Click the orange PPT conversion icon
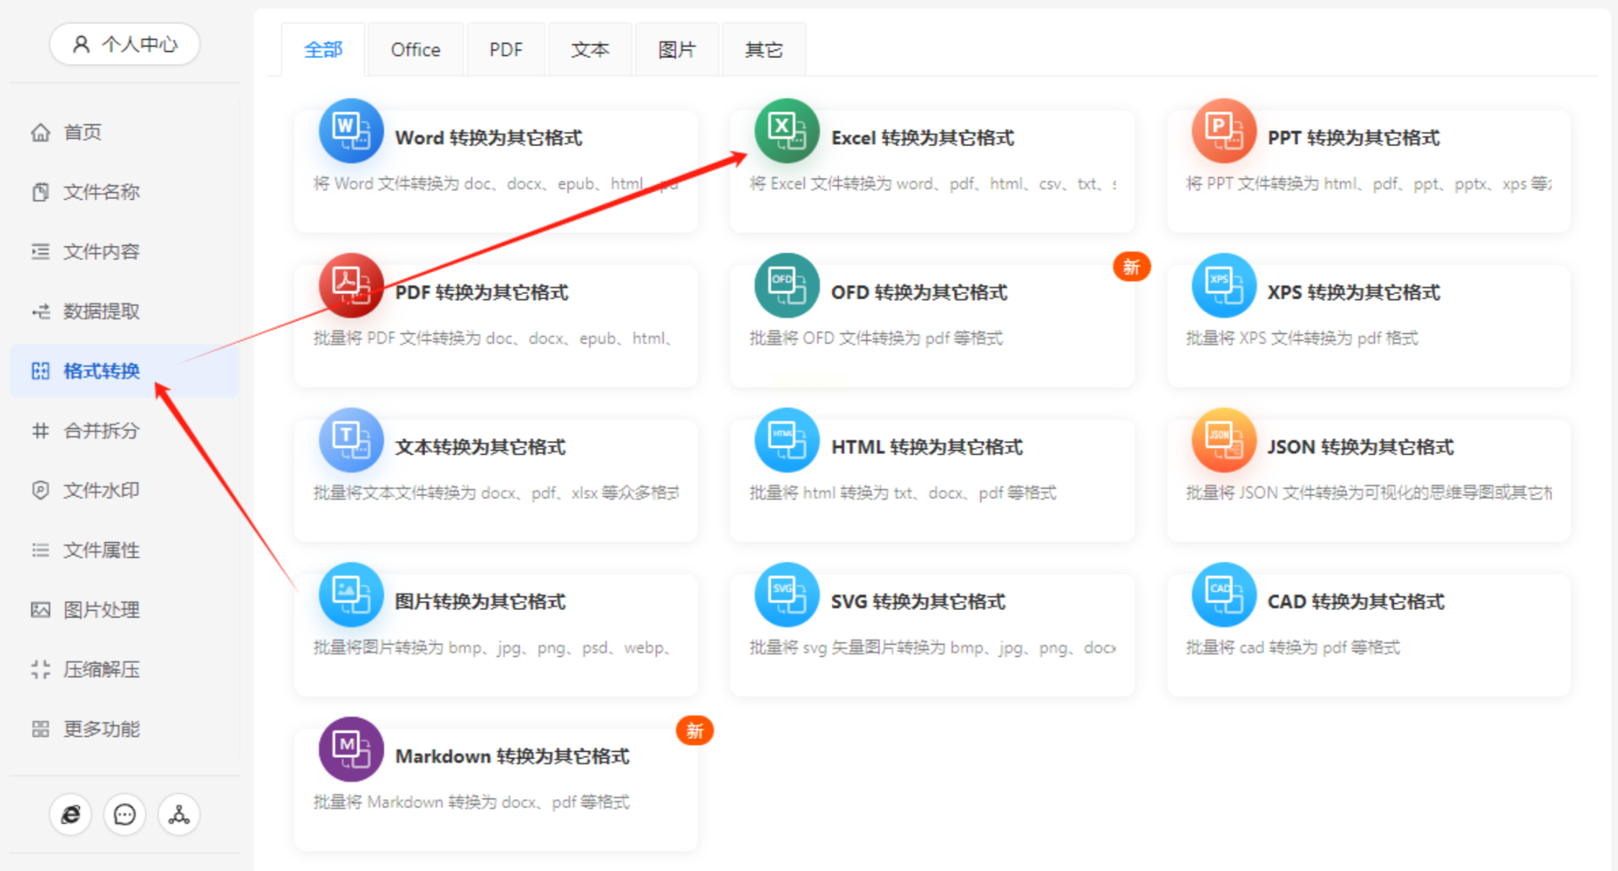This screenshot has height=871, width=1618. pyautogui.click(x=1223, y=131)
